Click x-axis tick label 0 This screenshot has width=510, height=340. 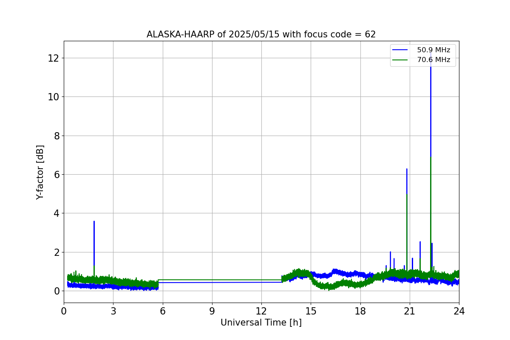point(64,311)
